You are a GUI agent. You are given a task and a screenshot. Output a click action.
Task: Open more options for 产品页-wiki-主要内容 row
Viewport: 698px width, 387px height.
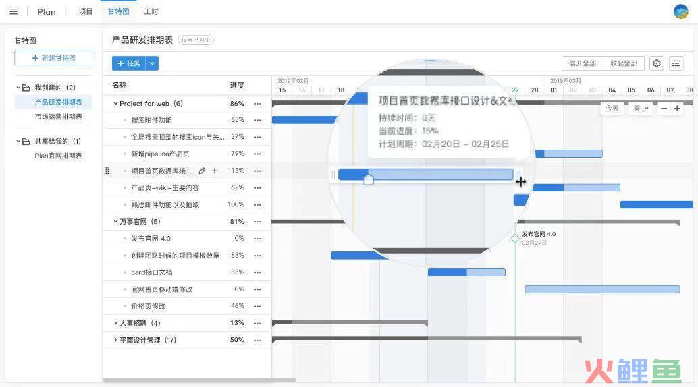point(258,187)
